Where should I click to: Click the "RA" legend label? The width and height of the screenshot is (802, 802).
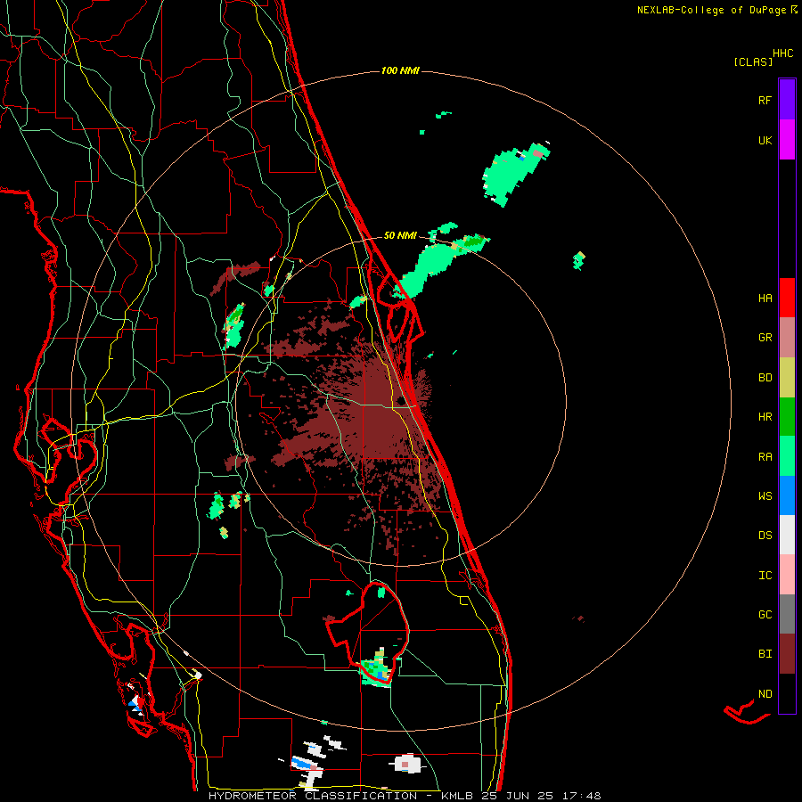click(765, 457)
